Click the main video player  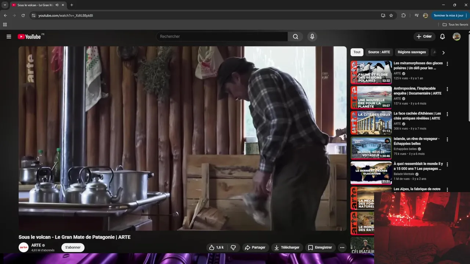(182, 138)
